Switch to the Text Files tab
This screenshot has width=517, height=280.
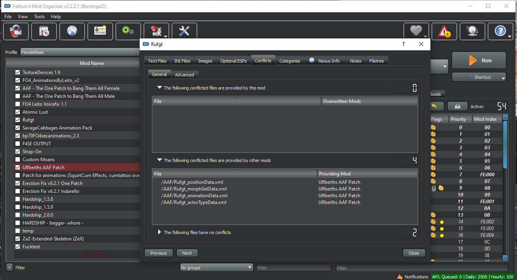157,61
